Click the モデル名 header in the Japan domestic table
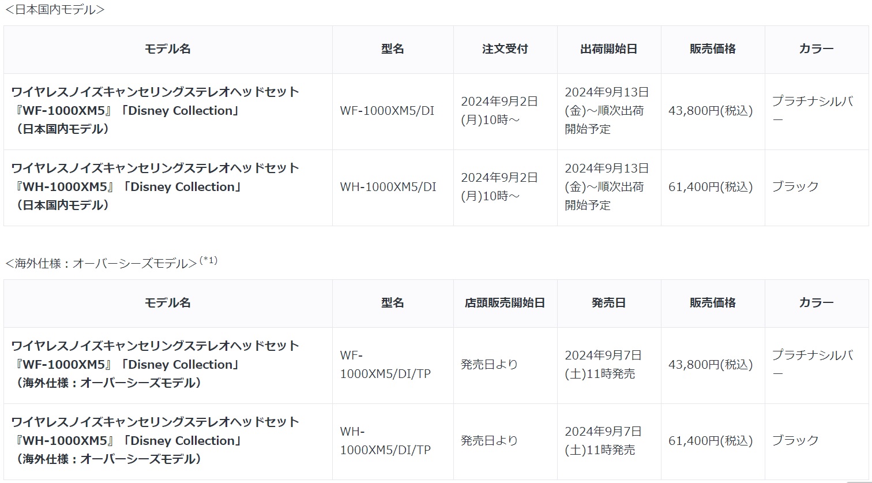The height and width of the screenshot is (483, 872). pyautogui.click(x=168, y=49)
